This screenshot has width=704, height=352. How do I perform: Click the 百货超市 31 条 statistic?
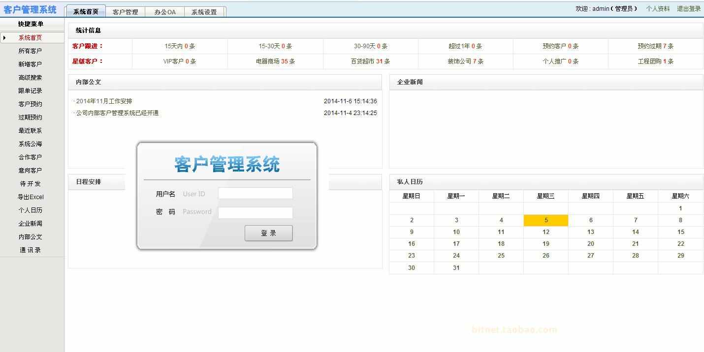coord(371,61)
